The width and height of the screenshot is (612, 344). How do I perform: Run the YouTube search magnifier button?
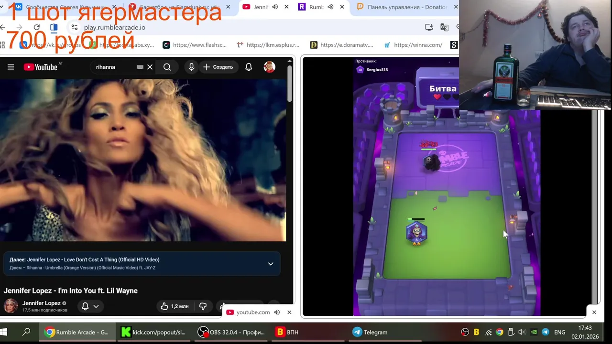pyautogui.click(x=167, y=67)
